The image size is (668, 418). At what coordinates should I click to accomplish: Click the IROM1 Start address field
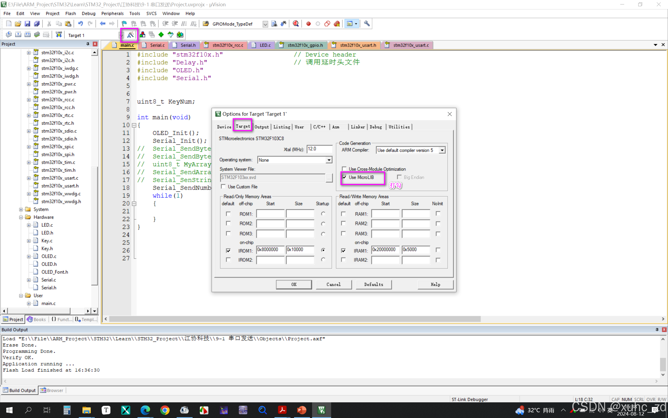coord(270,250)
